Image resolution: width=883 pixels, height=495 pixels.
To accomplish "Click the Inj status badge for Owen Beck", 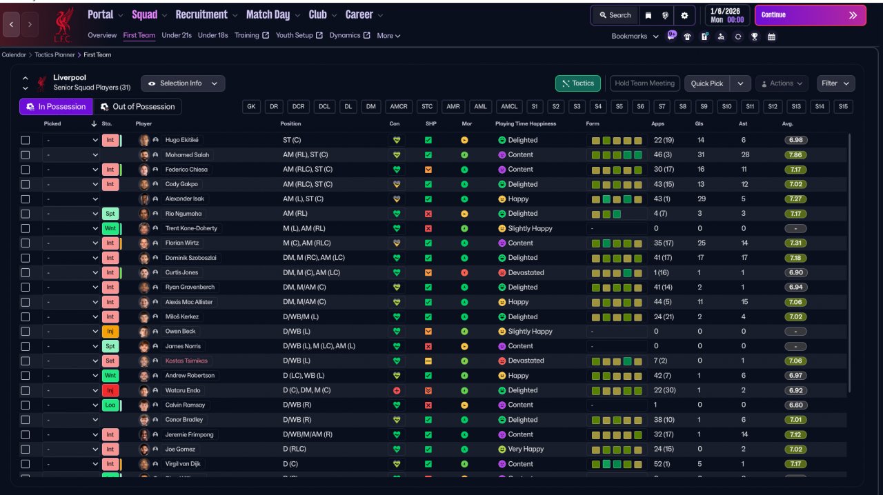I will 110,332.
